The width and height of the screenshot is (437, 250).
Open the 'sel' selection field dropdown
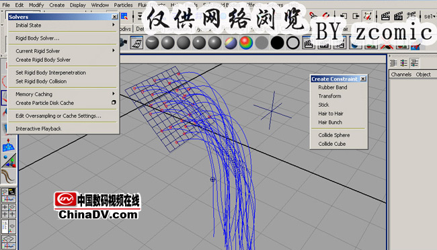click(x=430, y=16)
